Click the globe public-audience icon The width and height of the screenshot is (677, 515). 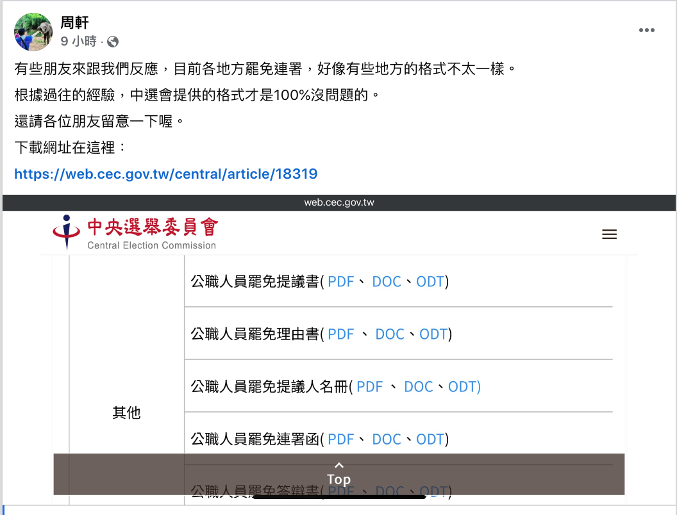[113, 42]
